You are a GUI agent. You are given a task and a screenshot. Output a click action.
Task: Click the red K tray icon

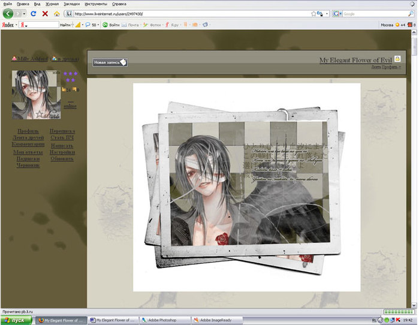tap(398, 320)
